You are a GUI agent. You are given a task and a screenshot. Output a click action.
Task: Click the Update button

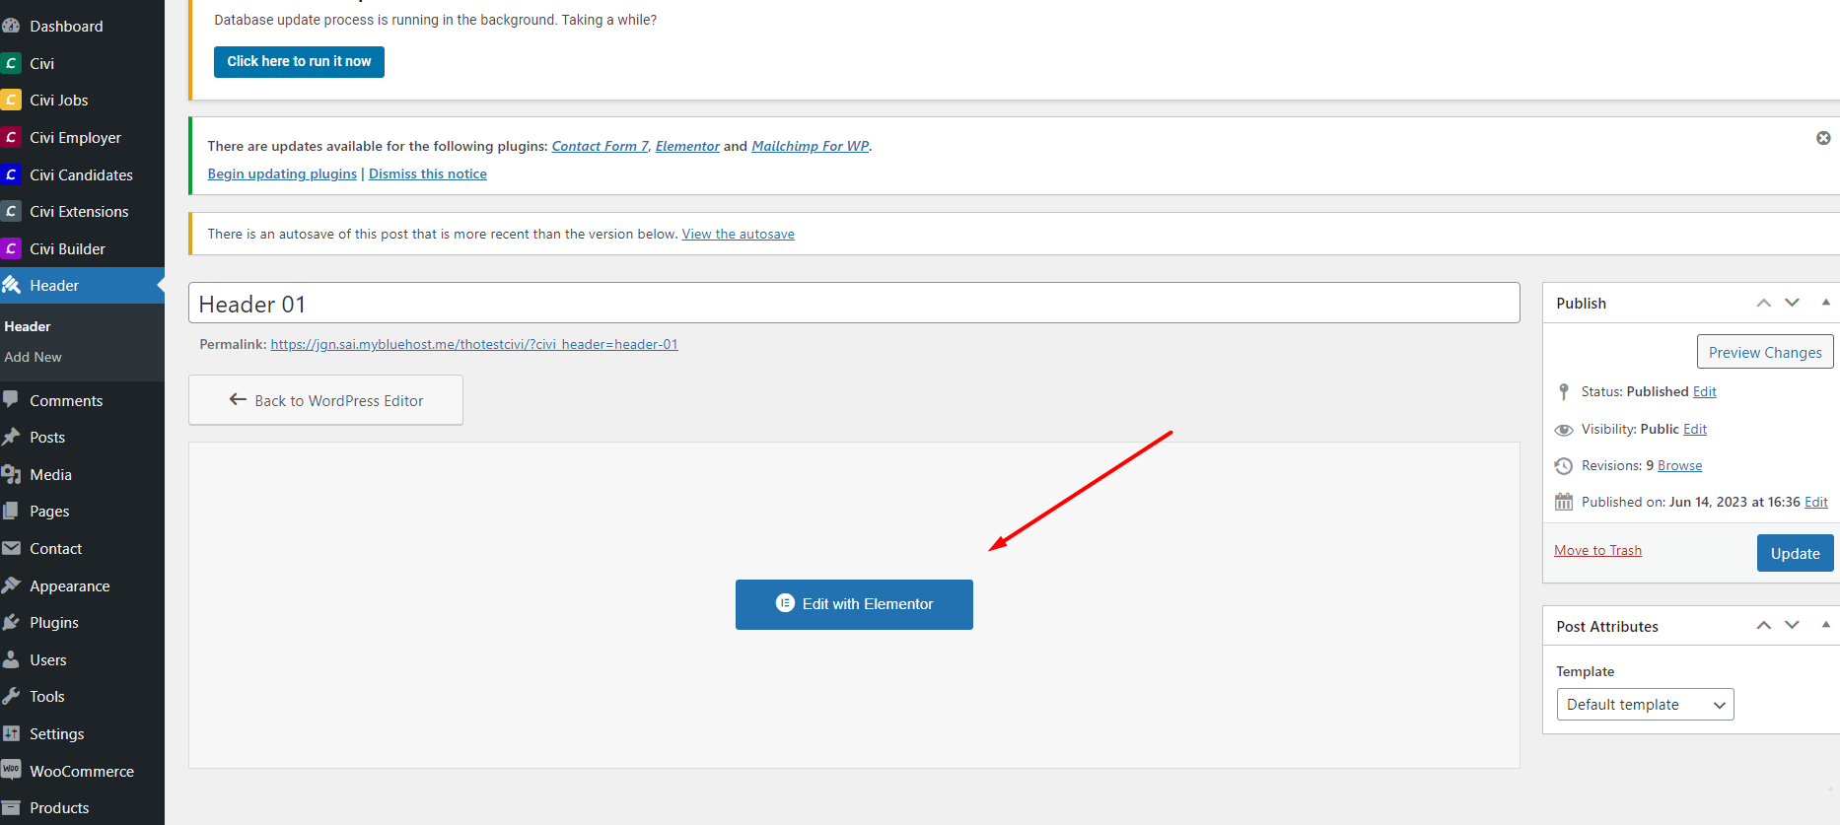1795,553
